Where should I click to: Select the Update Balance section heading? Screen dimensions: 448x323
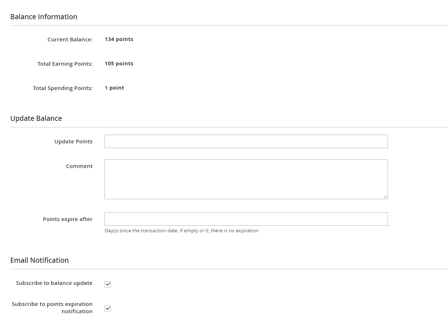pos(36,118)
